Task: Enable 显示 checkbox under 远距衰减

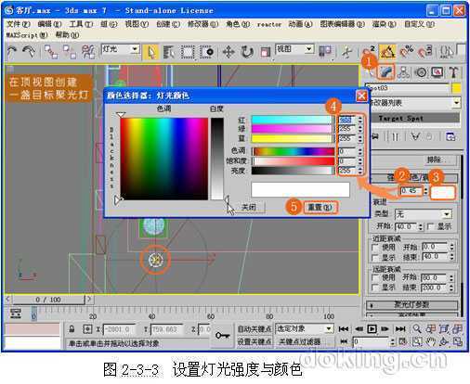Action: point(375,288)
